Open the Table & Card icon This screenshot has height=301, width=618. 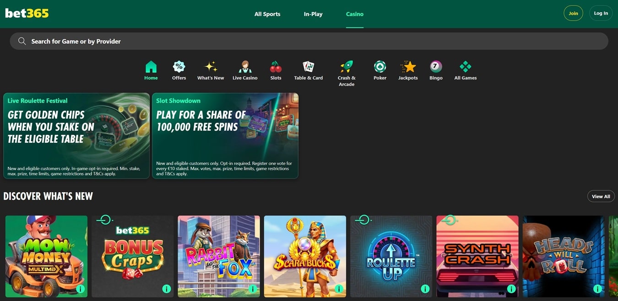[x=309, y=67]
